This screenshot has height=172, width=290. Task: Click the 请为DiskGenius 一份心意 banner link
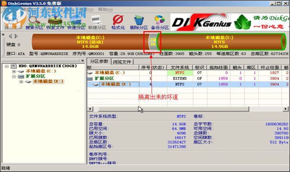(x=271, y=22)
